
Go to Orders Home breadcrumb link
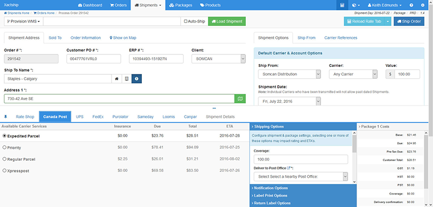coord(44,13)
